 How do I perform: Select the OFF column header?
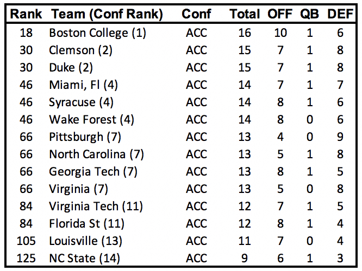tap(280, 15)
